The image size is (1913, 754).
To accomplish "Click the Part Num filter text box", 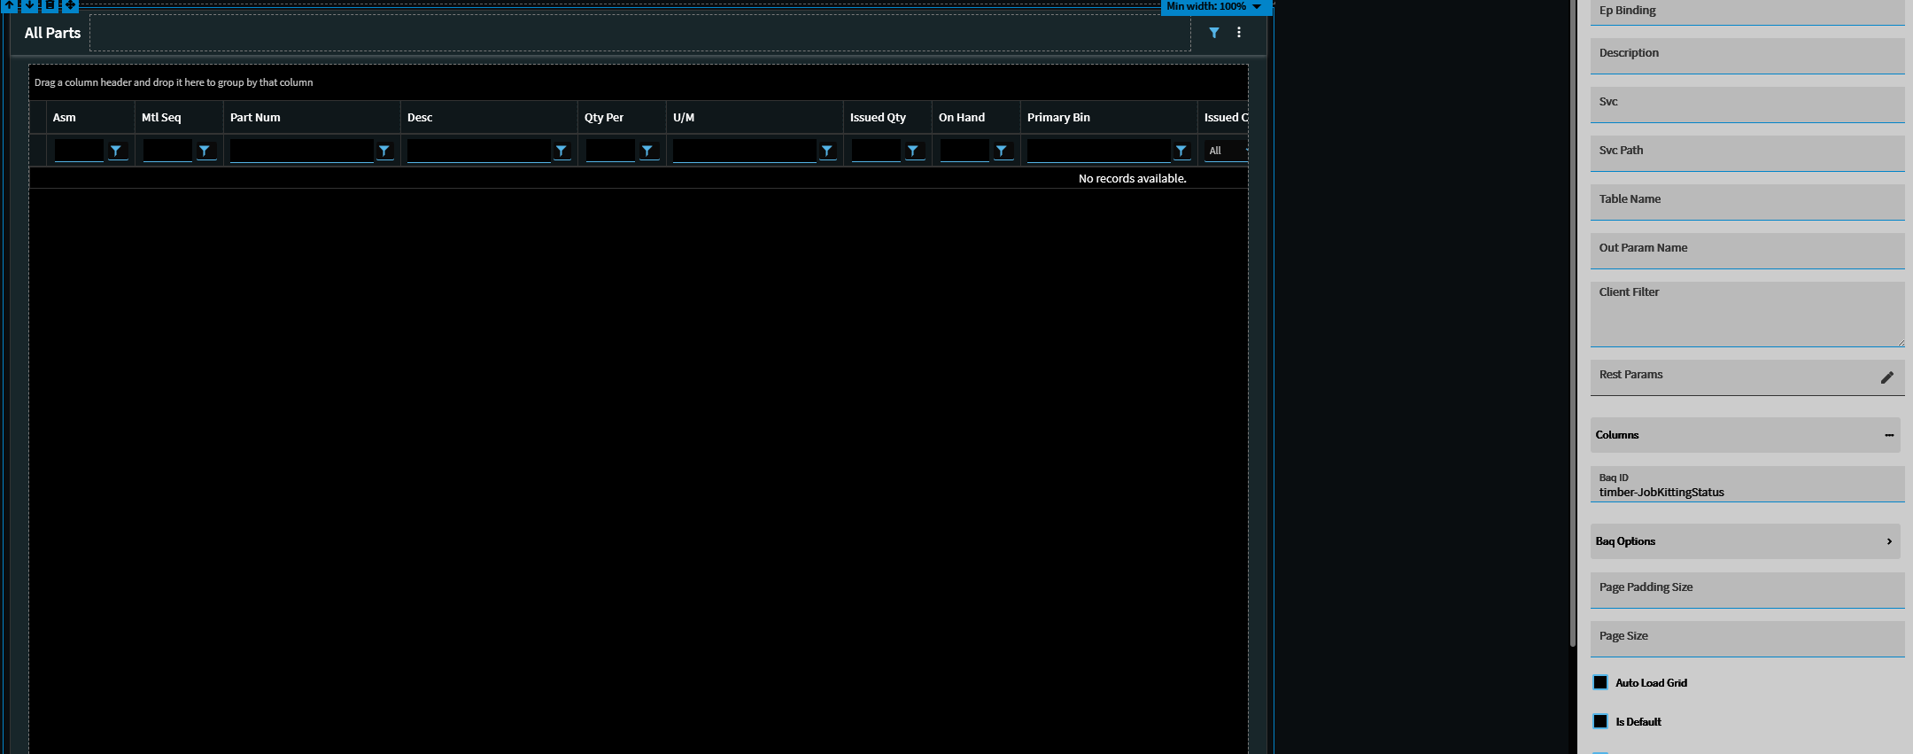I will click(302, 151).
